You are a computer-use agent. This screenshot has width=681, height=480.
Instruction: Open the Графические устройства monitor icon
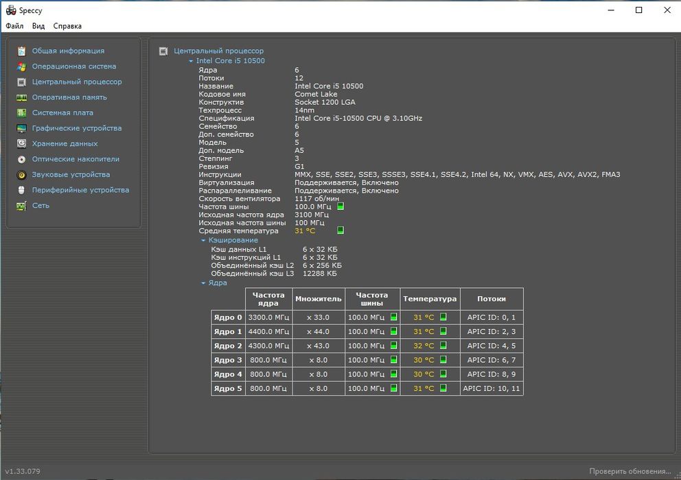pyautogui.click(x=21, y=128)
